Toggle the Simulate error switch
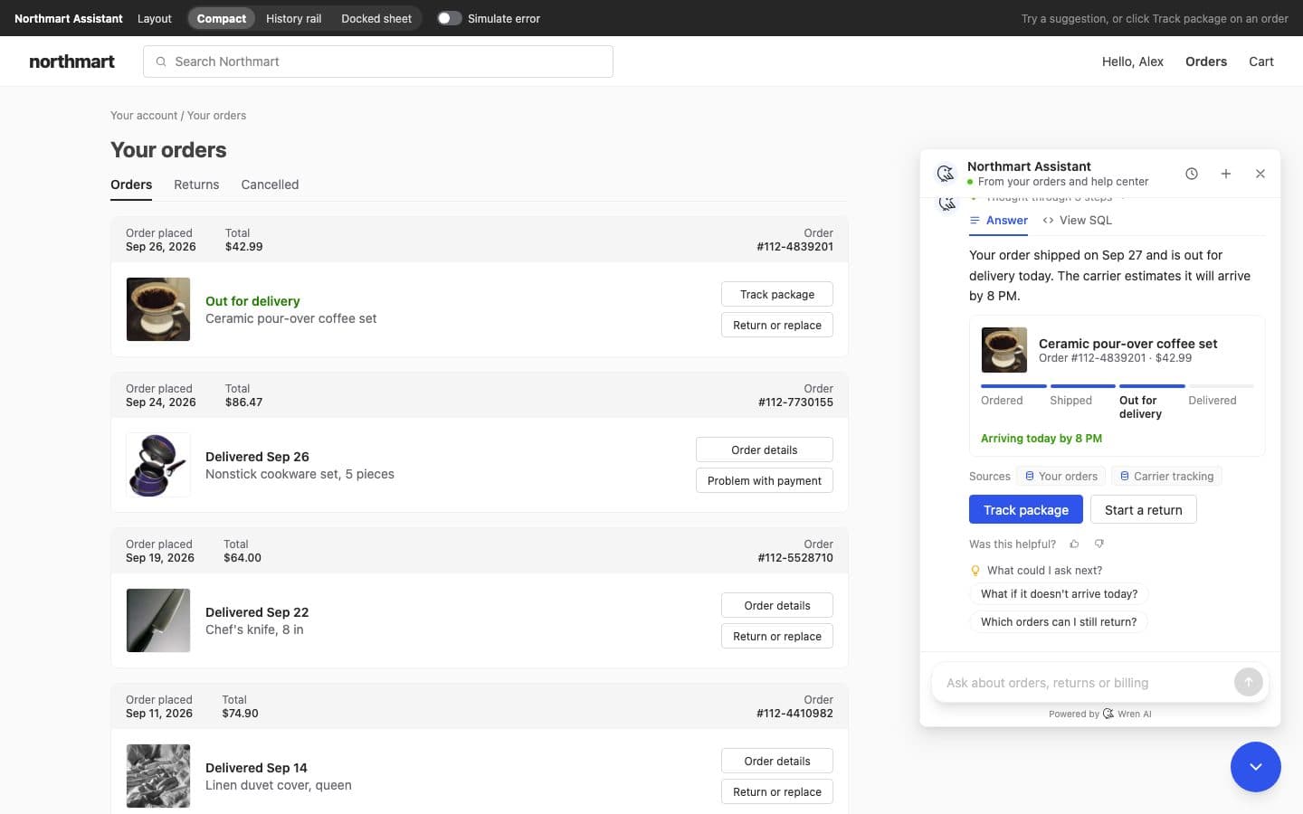The height and width of the screenshot is (814, 1303). (x=450, y=18)
